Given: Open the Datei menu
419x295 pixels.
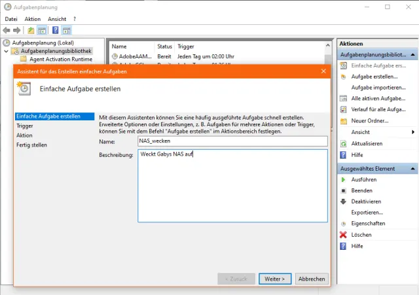Looking at the screenshot, I should click(11, 19).
